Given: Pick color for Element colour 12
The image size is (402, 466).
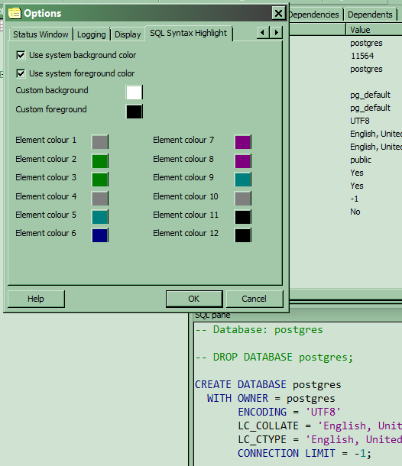Looking at the screenshot, I should click(x=243, y=235).
